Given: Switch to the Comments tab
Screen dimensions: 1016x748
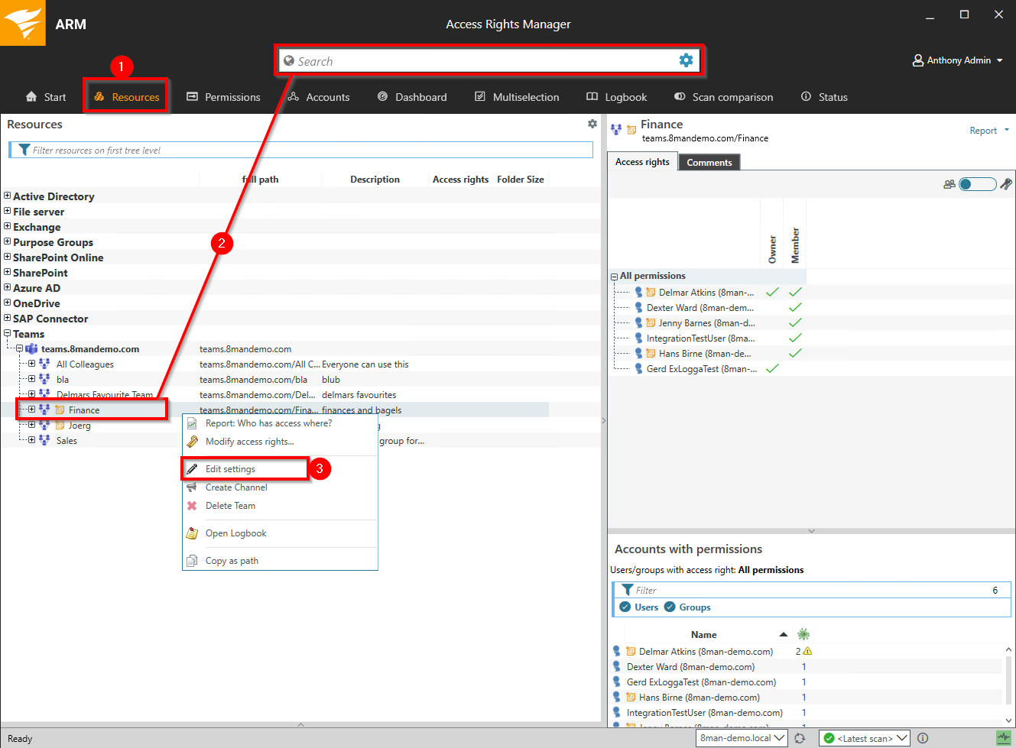Looking at the screenshot, I should point(709,162).
